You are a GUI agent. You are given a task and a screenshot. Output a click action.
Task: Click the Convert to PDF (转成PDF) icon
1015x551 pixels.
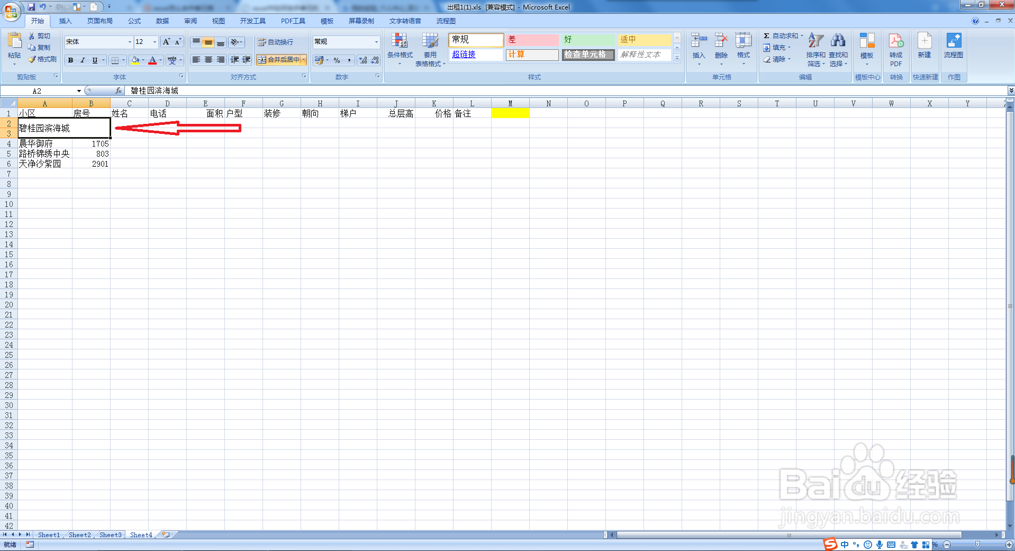coord(896,49)
